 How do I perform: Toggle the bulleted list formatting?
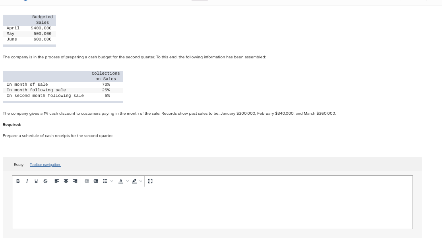pos(105,181)
